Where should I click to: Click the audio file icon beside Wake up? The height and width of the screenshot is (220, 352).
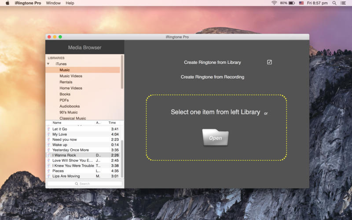click(48, 145)
